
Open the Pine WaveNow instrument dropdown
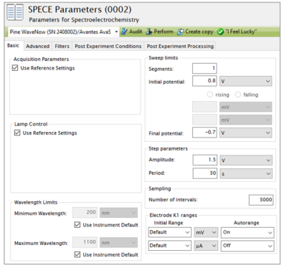pos(116,32)
